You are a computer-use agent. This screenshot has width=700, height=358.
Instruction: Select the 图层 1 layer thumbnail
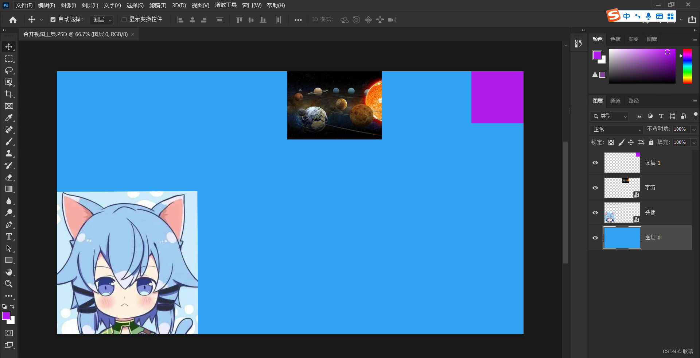pos(622,163)
